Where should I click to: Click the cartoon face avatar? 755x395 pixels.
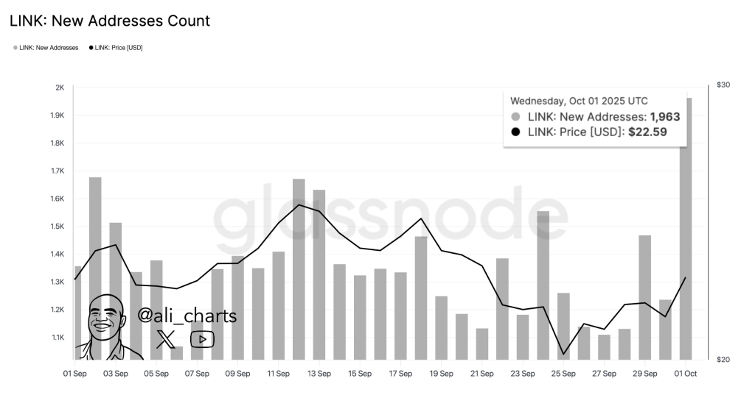click(108, 324)
